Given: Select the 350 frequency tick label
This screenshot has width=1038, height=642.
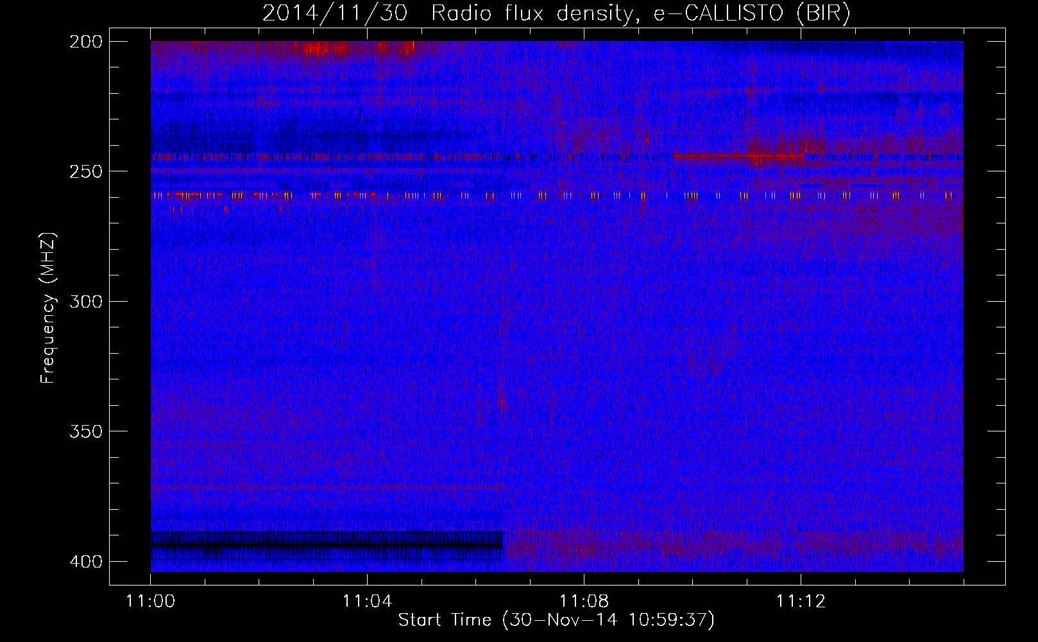Looking at the screenshot, I should [86, 431].
